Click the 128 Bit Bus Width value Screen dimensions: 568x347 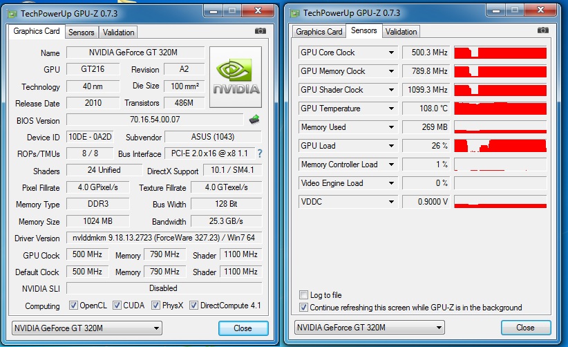226,203
